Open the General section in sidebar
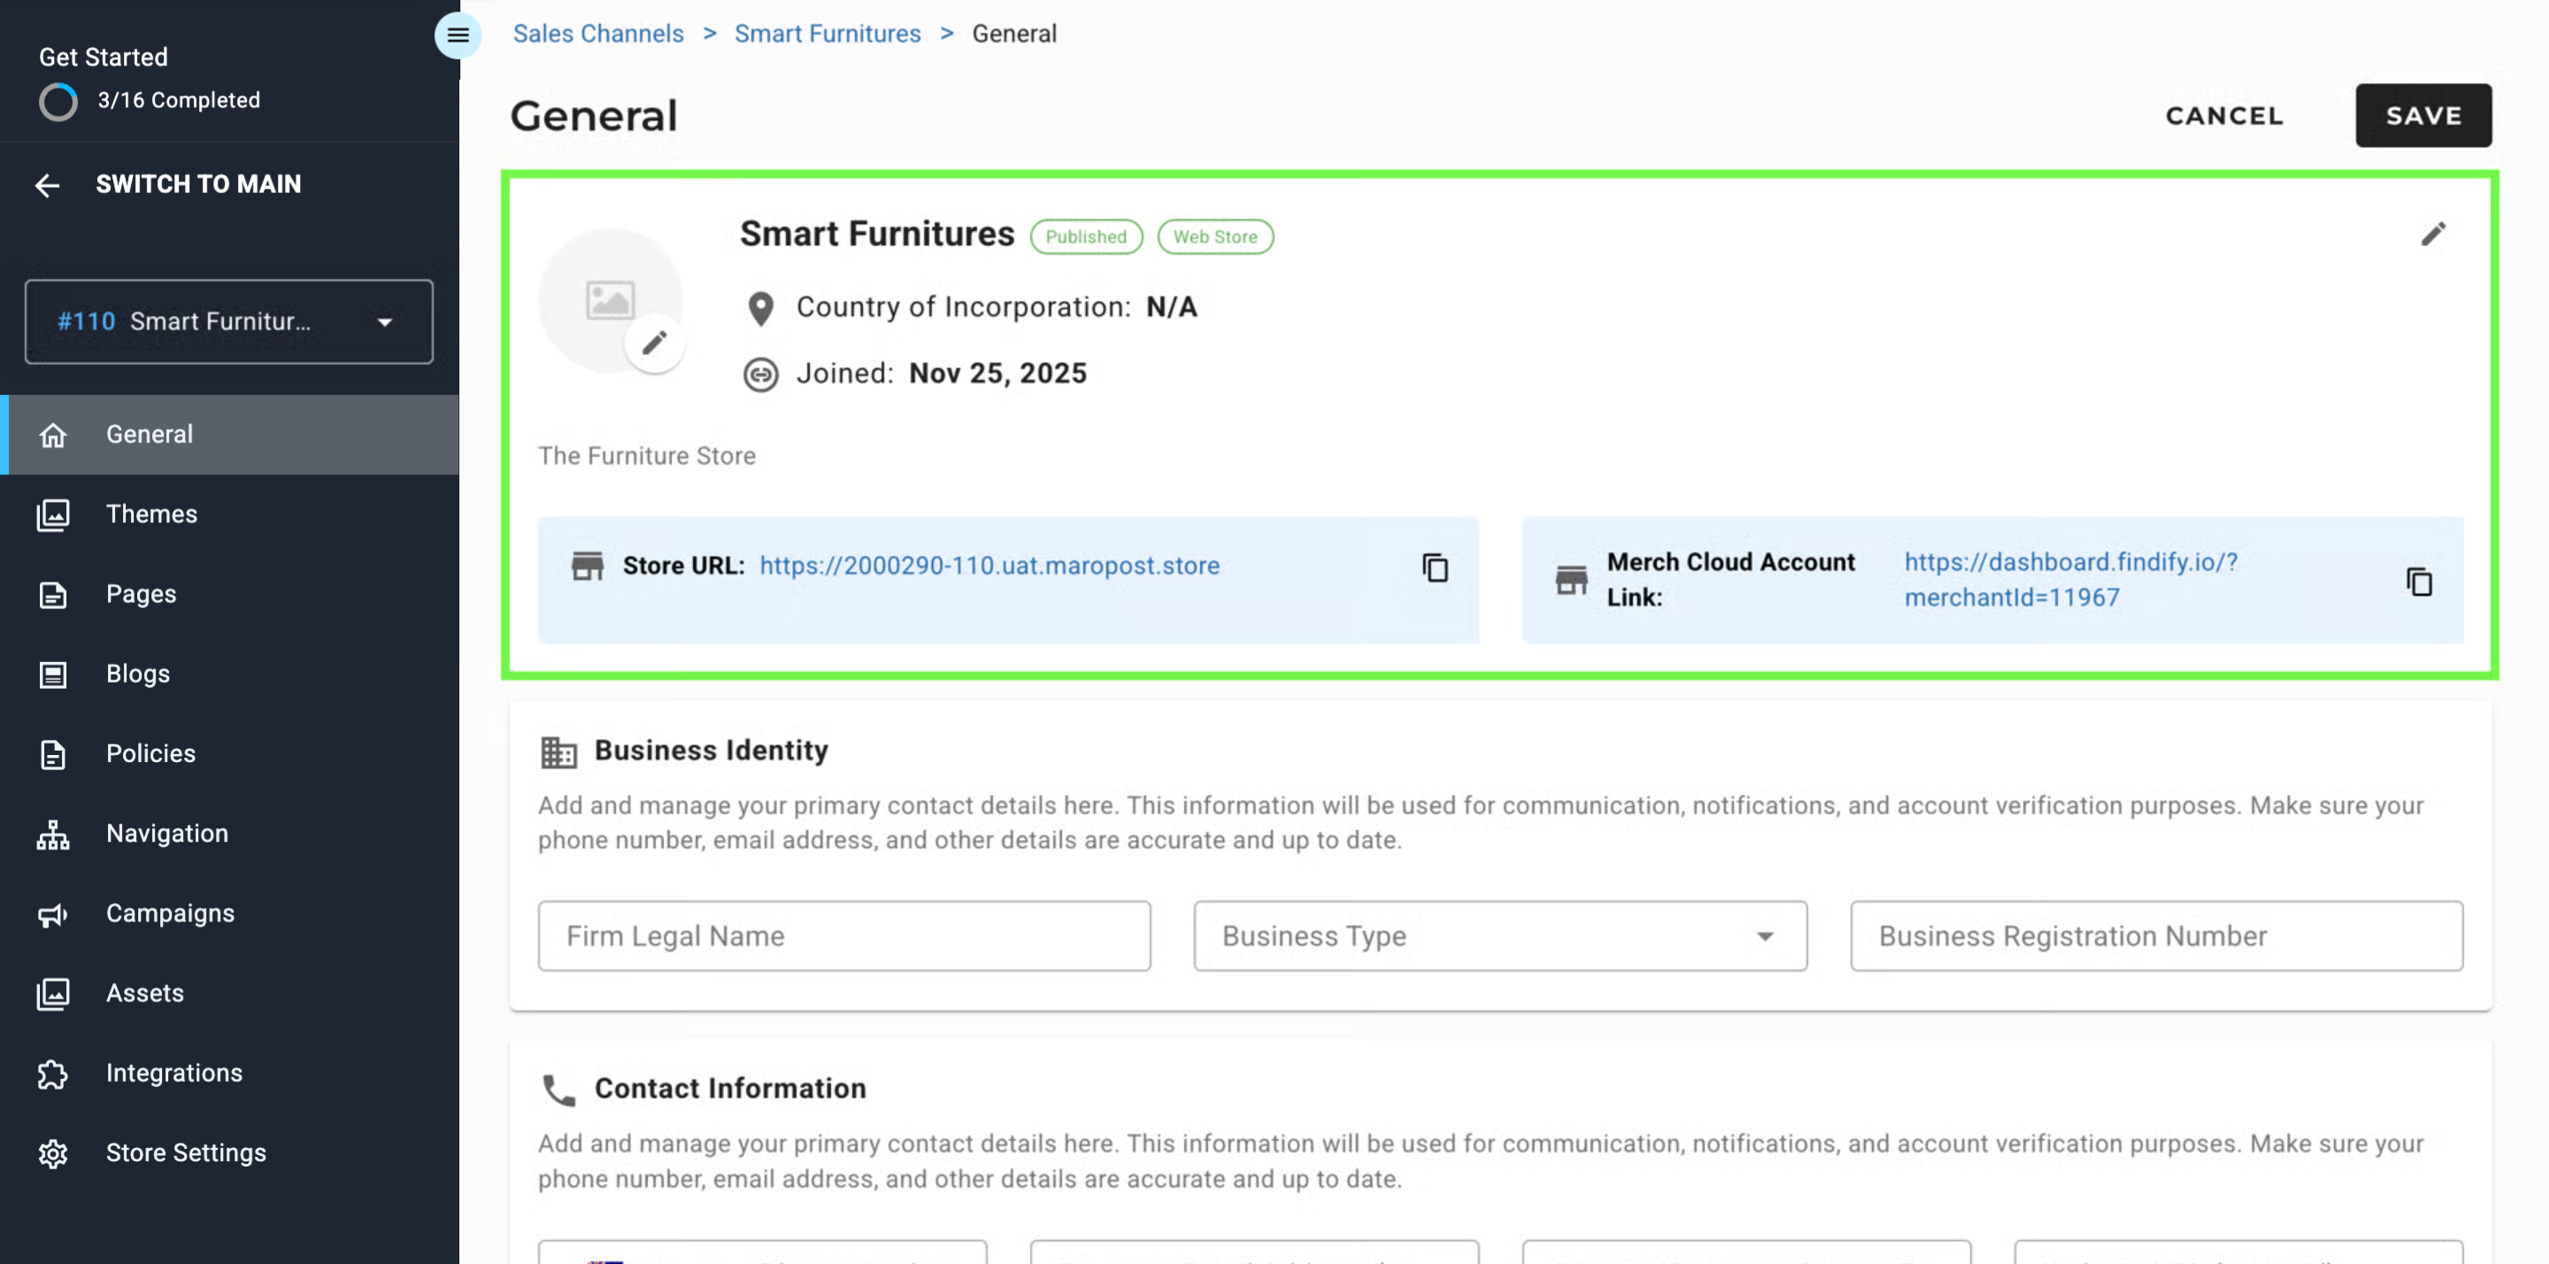The width and height of the screenshot is (2549, 1264). point(229,435)
